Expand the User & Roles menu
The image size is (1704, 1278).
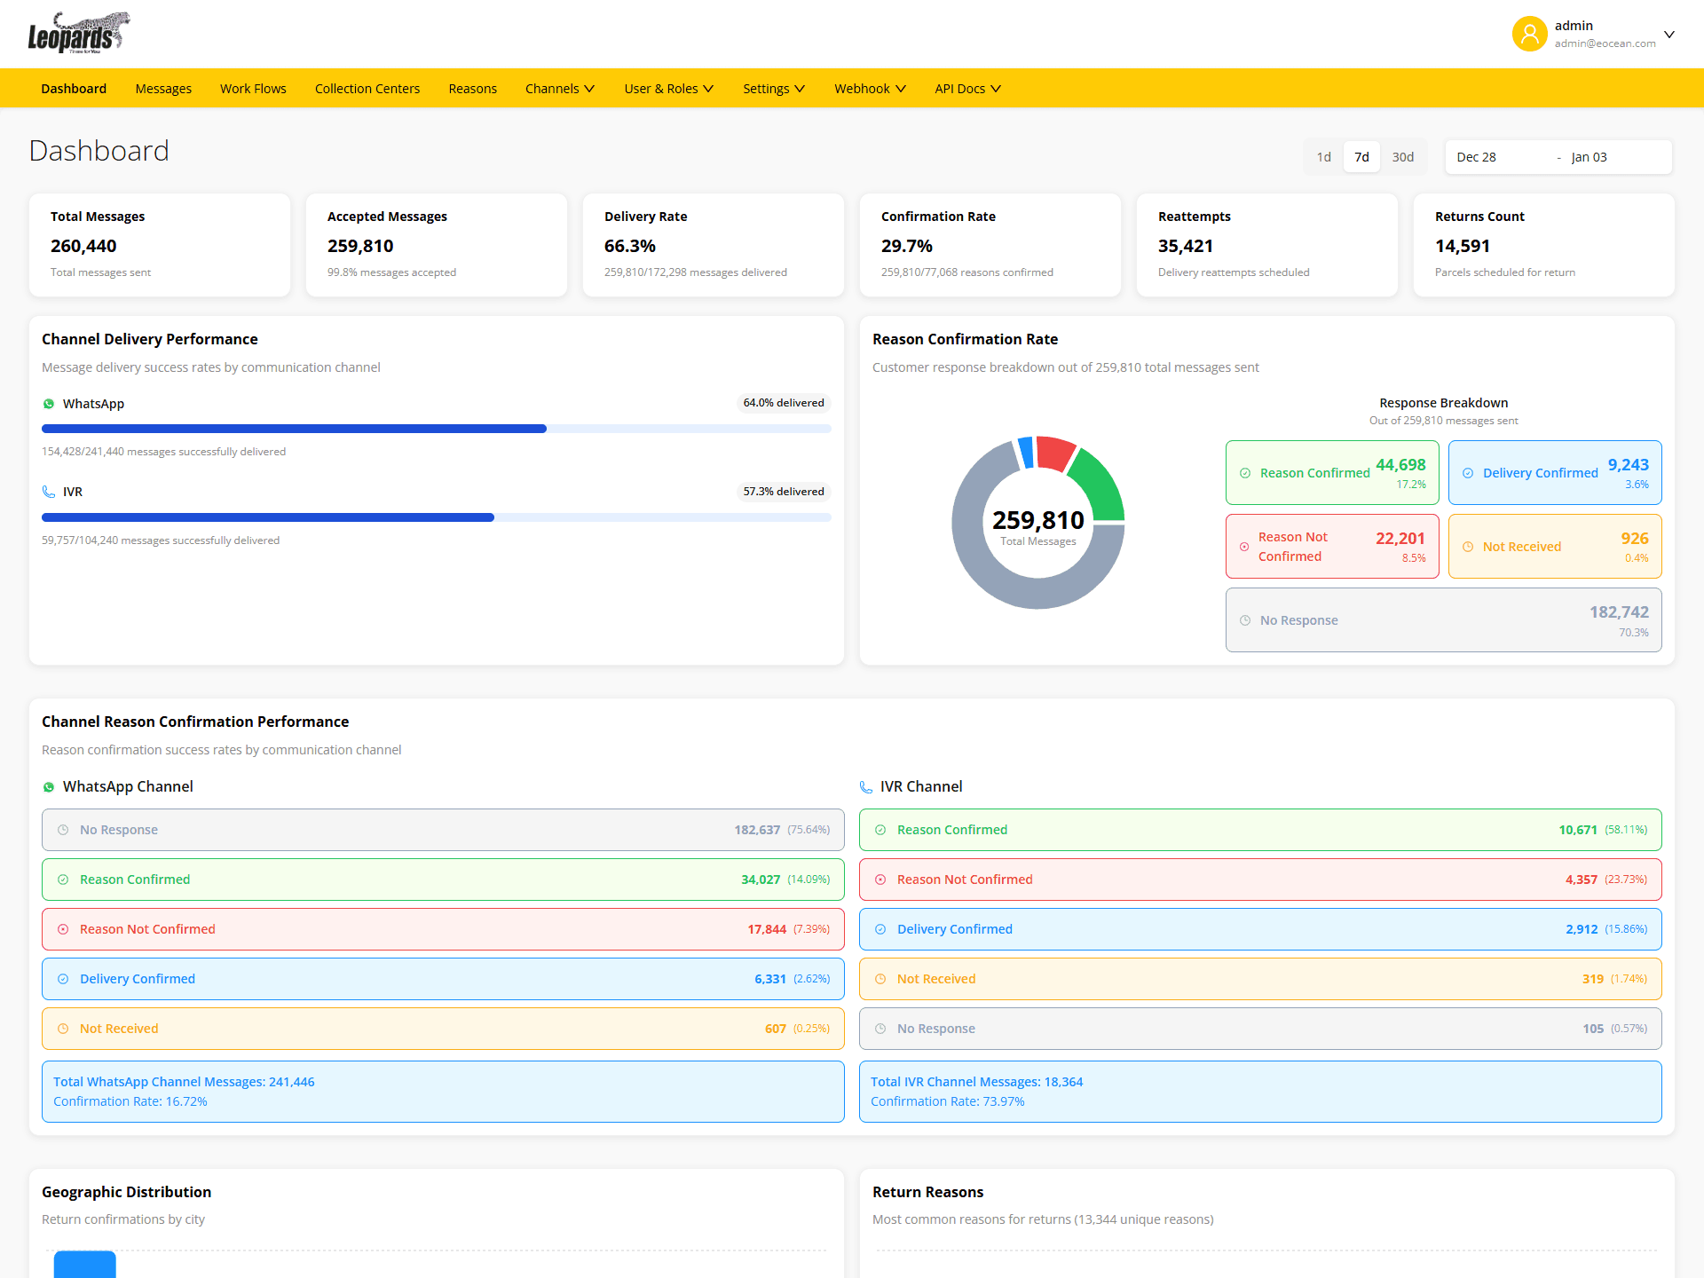coord(668,88)
